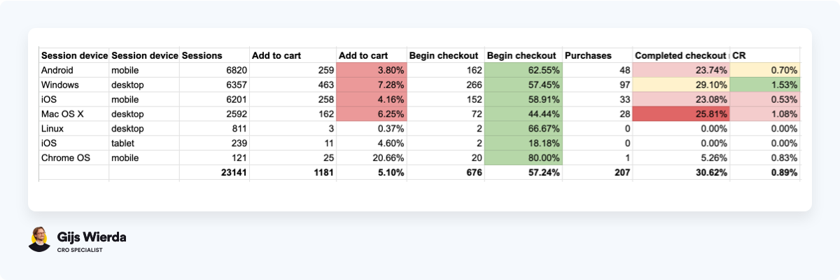Select the Completed checkout column header

pyautogui.click(x=681, y=55)
